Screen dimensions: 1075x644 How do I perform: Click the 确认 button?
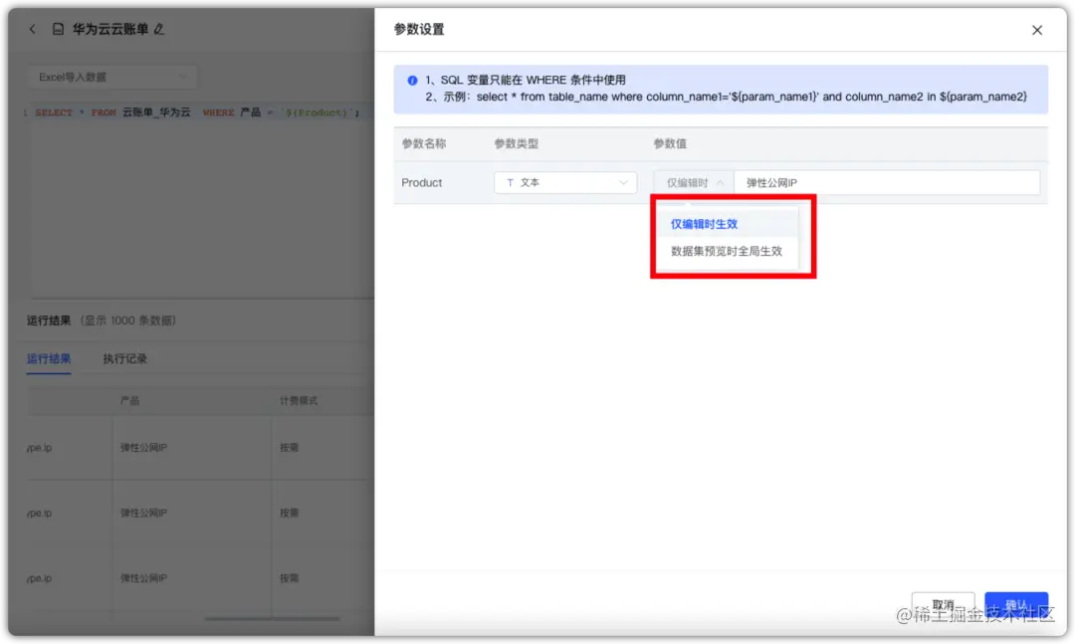tap(1016, 605)
